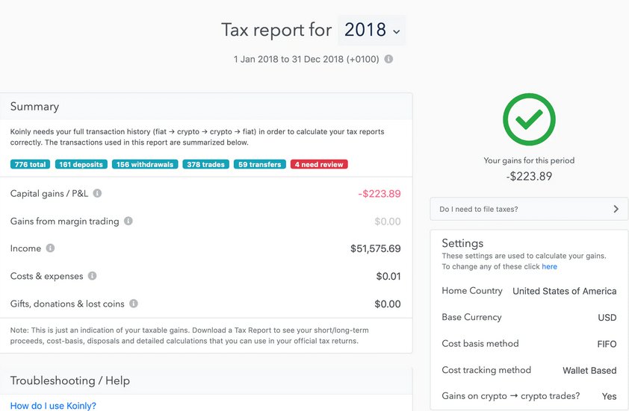
Task: Click info icon beside Gains from margin trading
Action: 128,221
